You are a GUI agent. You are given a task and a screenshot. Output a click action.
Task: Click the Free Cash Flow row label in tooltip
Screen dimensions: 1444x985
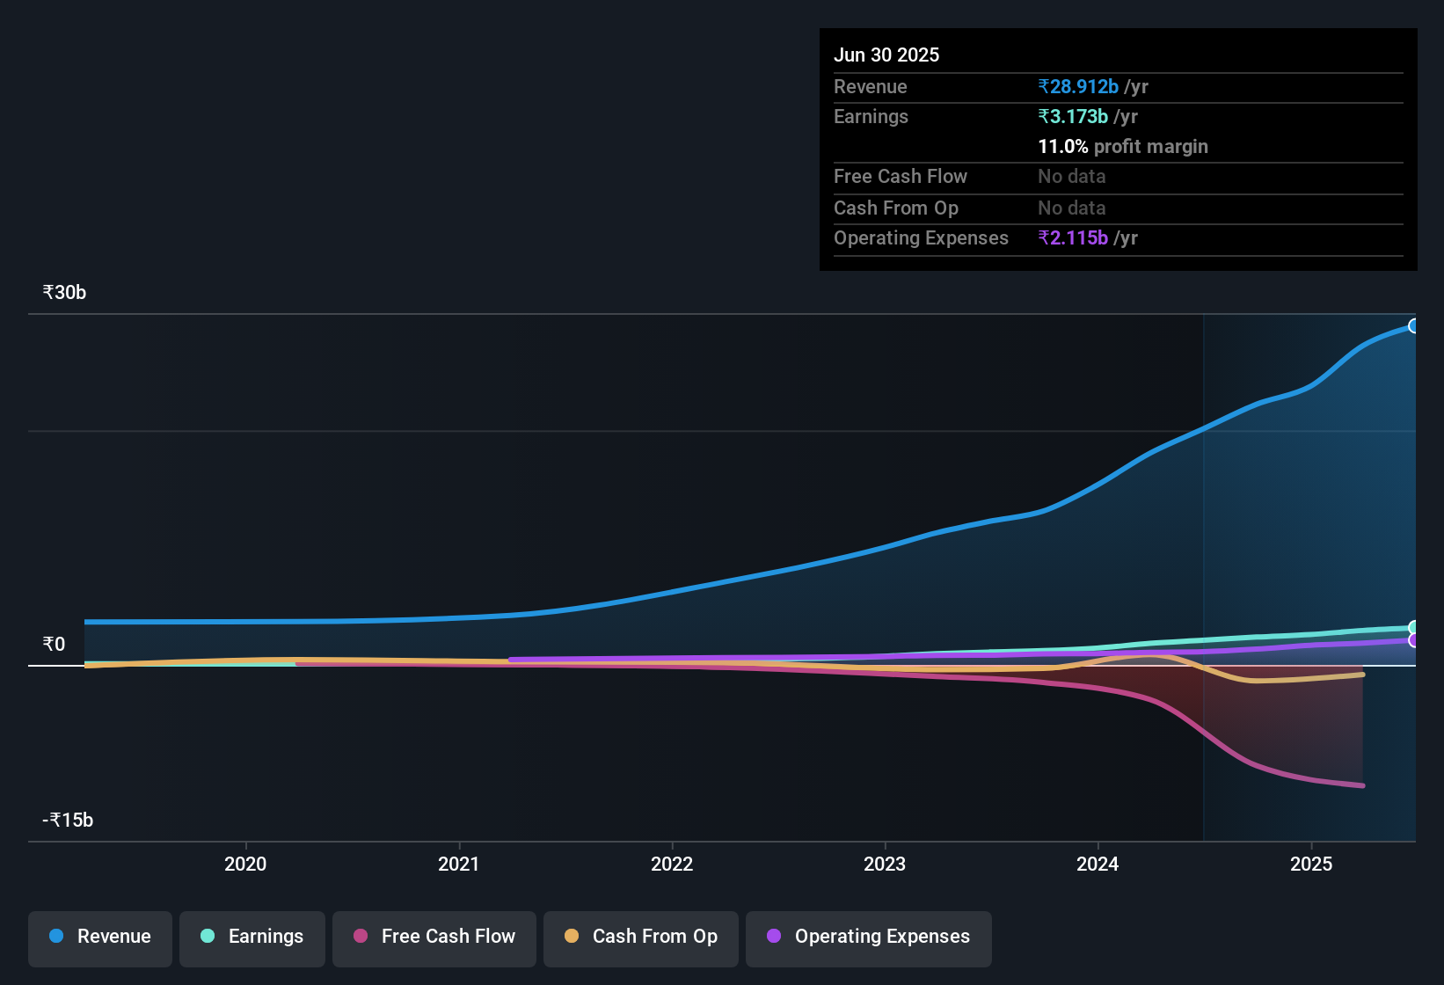click(901, 176)
